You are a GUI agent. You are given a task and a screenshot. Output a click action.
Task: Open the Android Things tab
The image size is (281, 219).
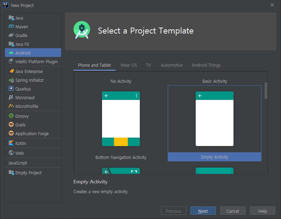[206, 65]
